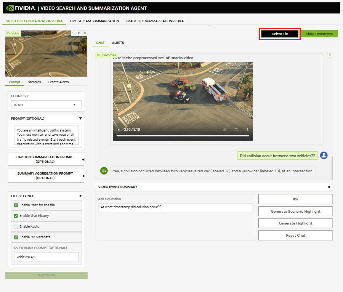Switch to the Live Stream Summarization tab

tap(94, 21)
